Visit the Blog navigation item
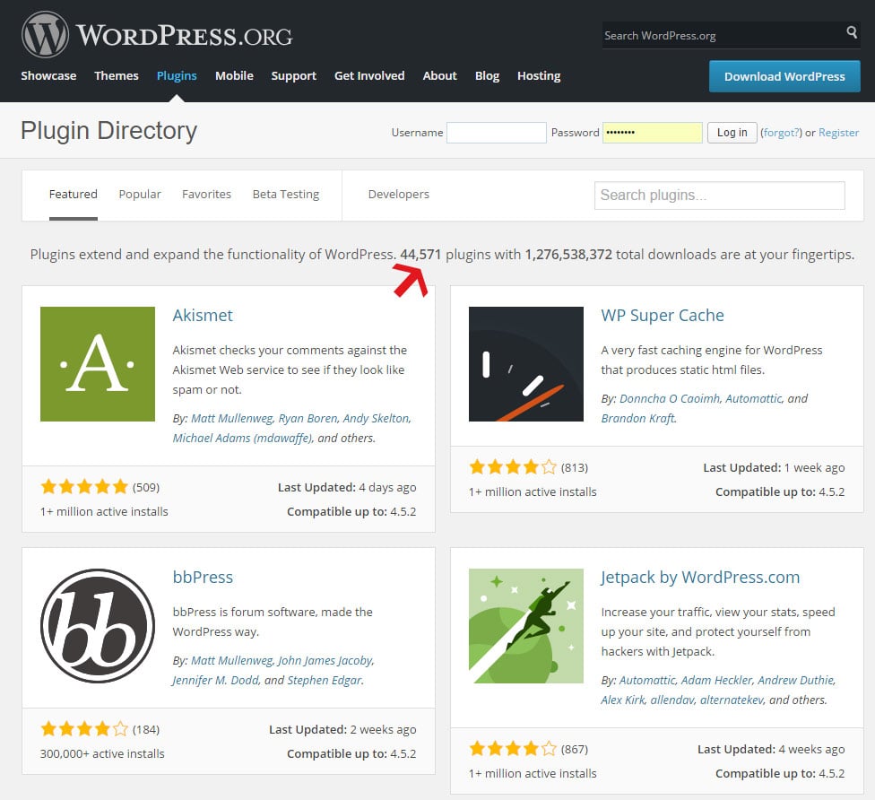This screenshot has width=875, height=800. point(487,76)
